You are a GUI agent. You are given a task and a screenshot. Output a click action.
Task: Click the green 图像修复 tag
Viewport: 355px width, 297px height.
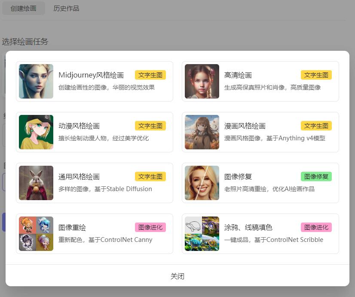(316, 176)
